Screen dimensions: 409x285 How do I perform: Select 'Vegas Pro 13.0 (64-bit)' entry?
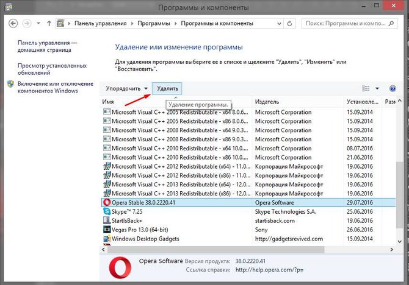pyautogui.click(x=248, y=230)
